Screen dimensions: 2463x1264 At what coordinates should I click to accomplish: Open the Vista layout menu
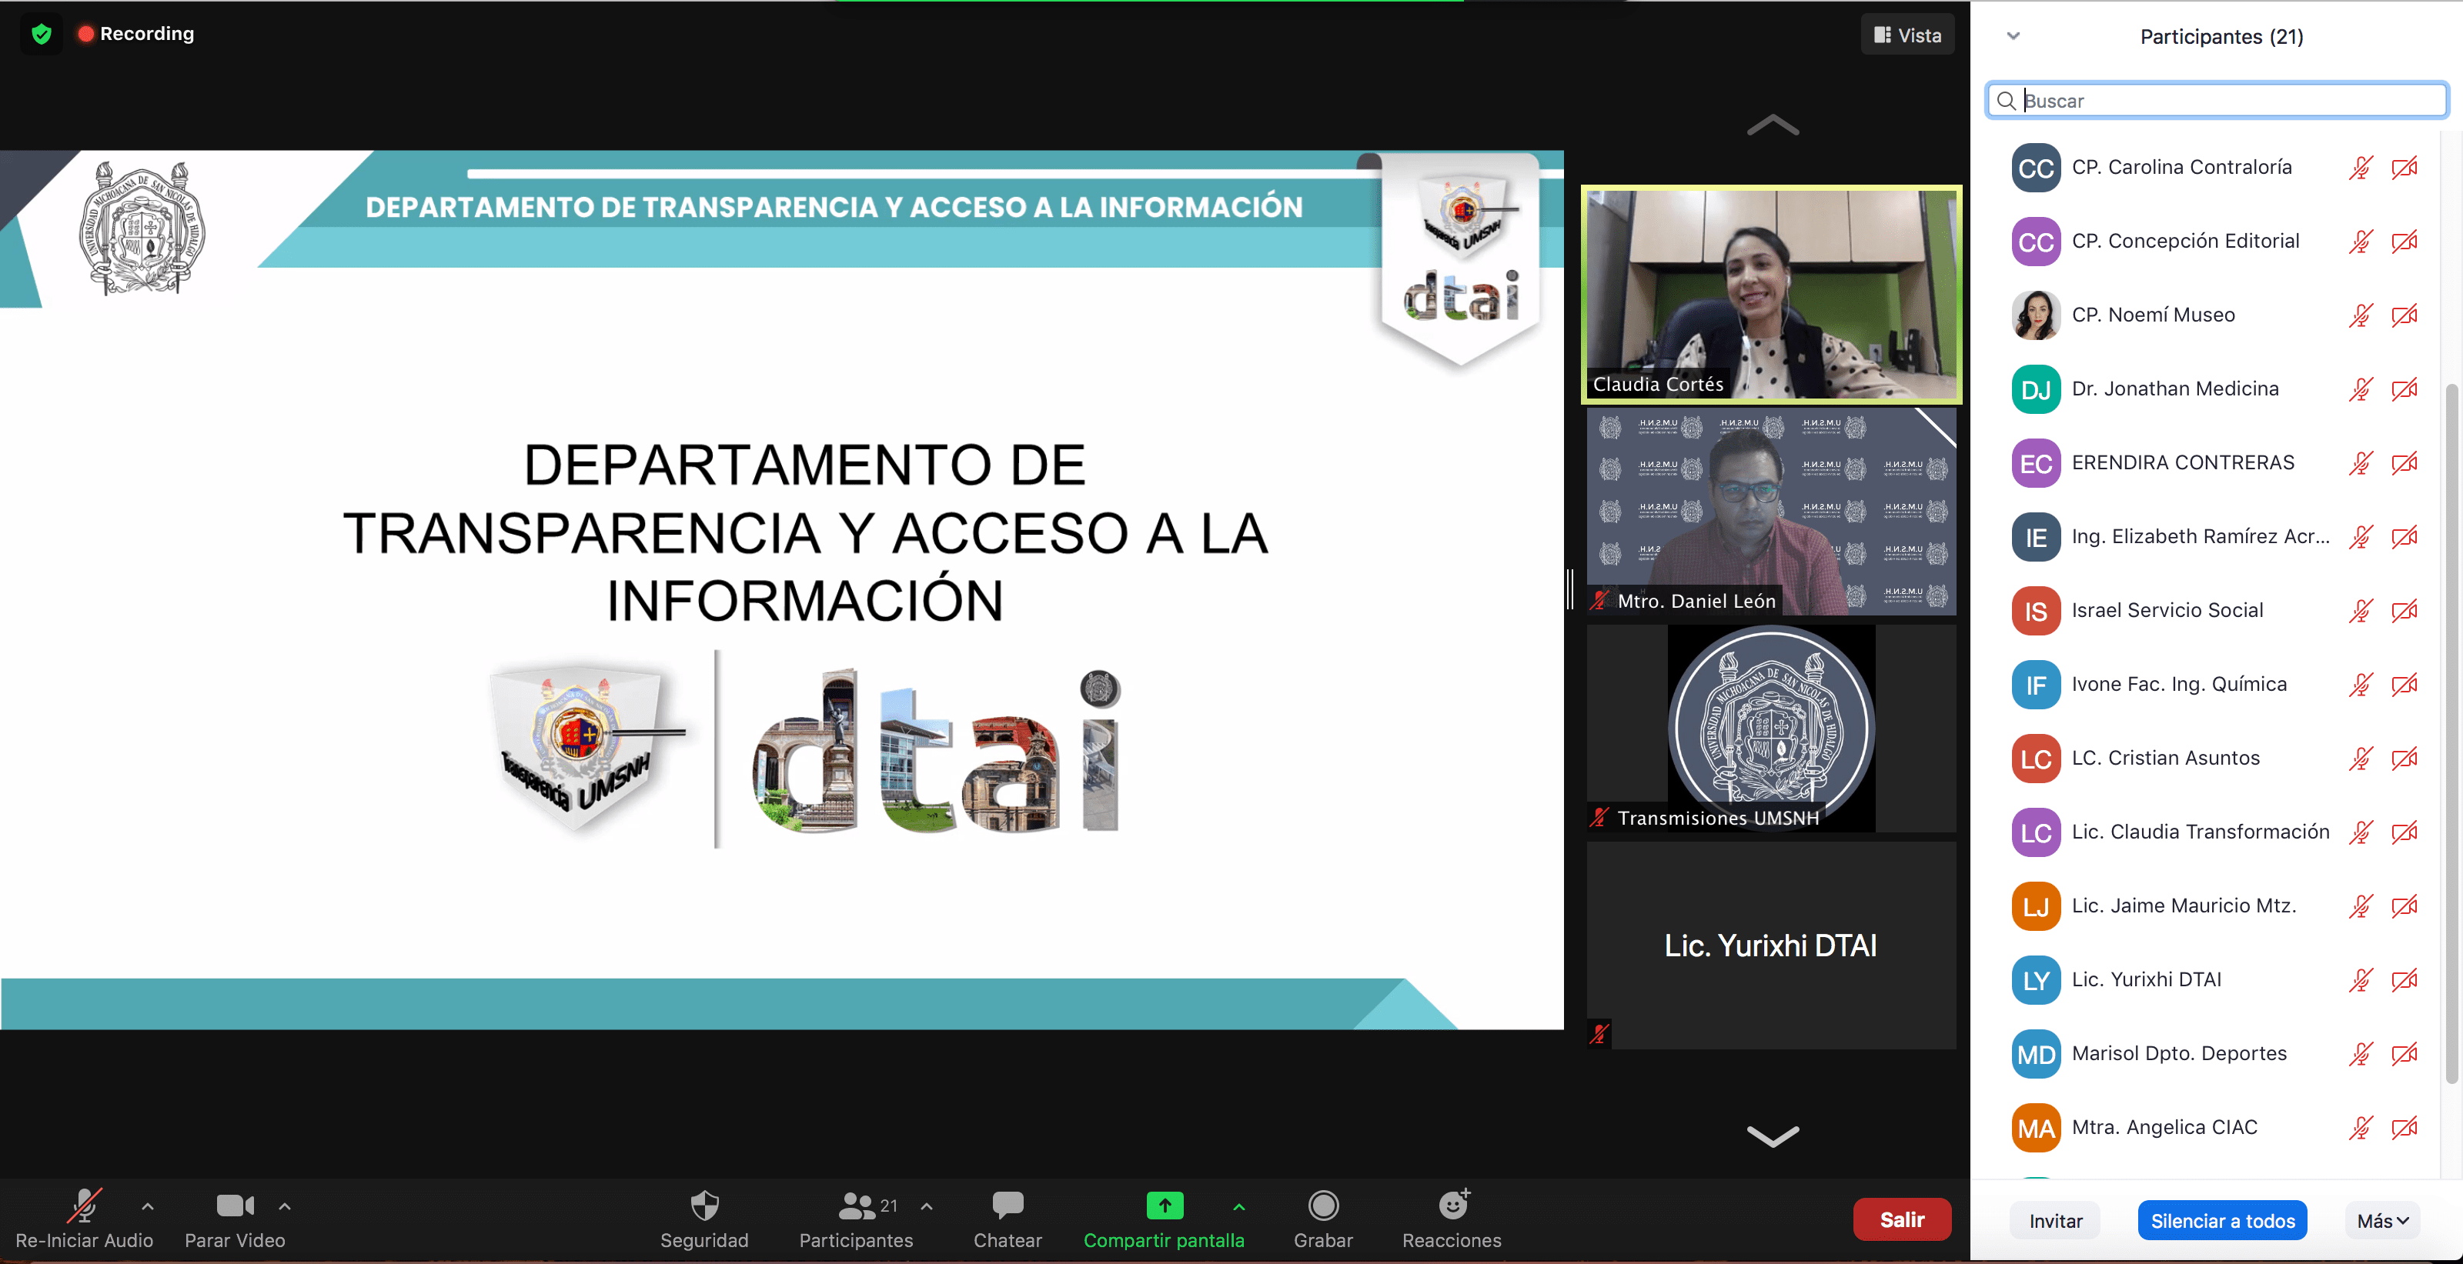coord(1907,35)
